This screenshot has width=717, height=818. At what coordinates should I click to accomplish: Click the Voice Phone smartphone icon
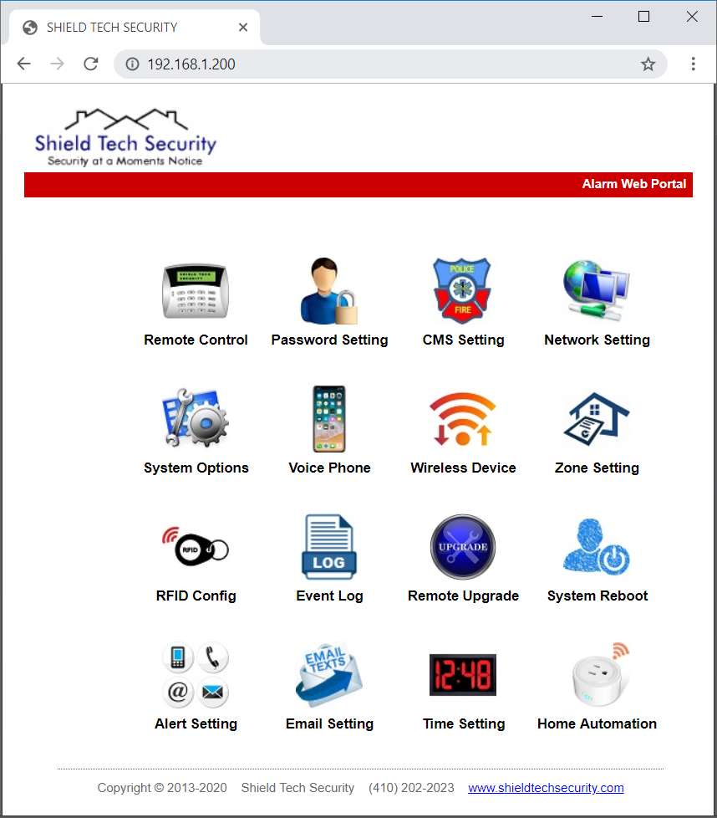329,419
